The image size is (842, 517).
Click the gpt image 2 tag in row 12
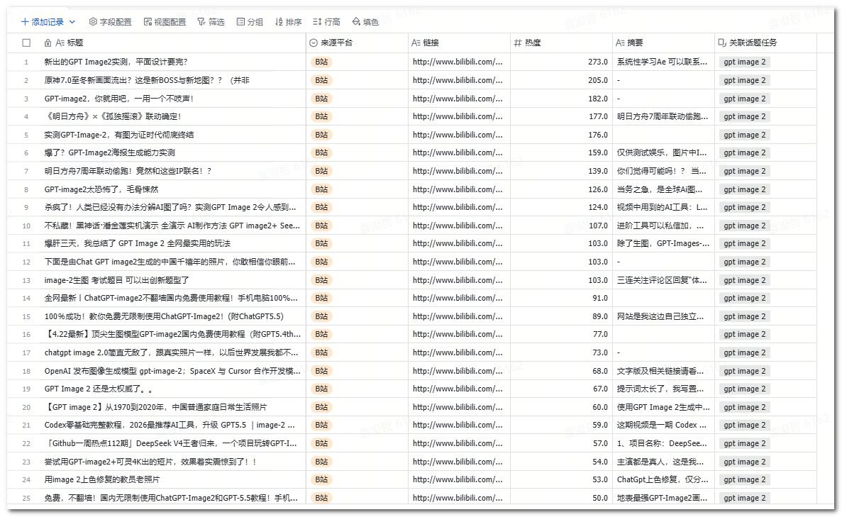(x=744, y=262)
